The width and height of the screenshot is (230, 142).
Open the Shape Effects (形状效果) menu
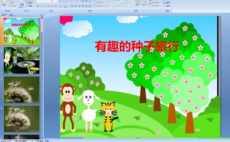tap(155, 6)
